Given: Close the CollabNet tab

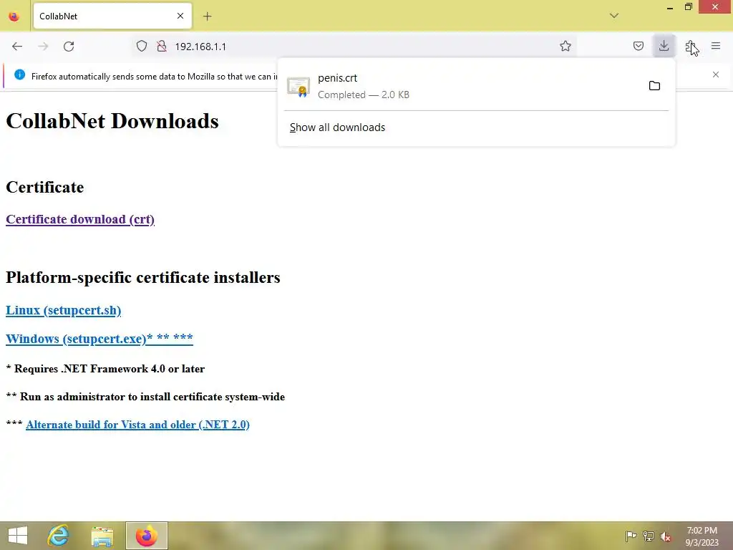Looking at the screenshot, I should click(x=180, y=16).
